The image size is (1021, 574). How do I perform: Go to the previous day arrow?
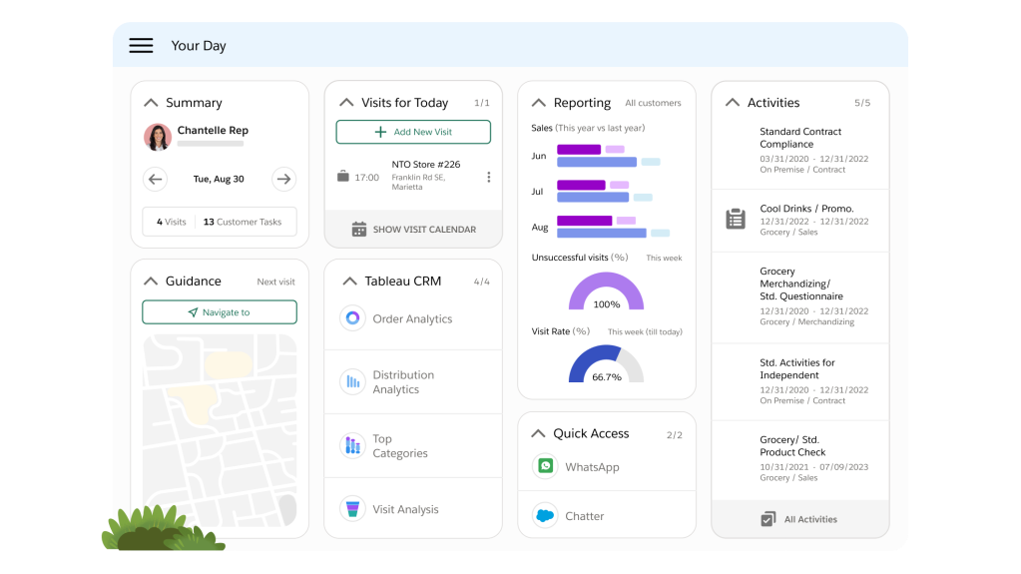coord(155,180)
